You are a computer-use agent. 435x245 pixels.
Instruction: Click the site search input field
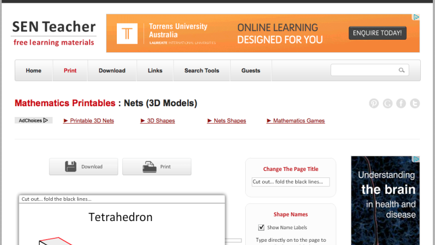click(370, 70)
